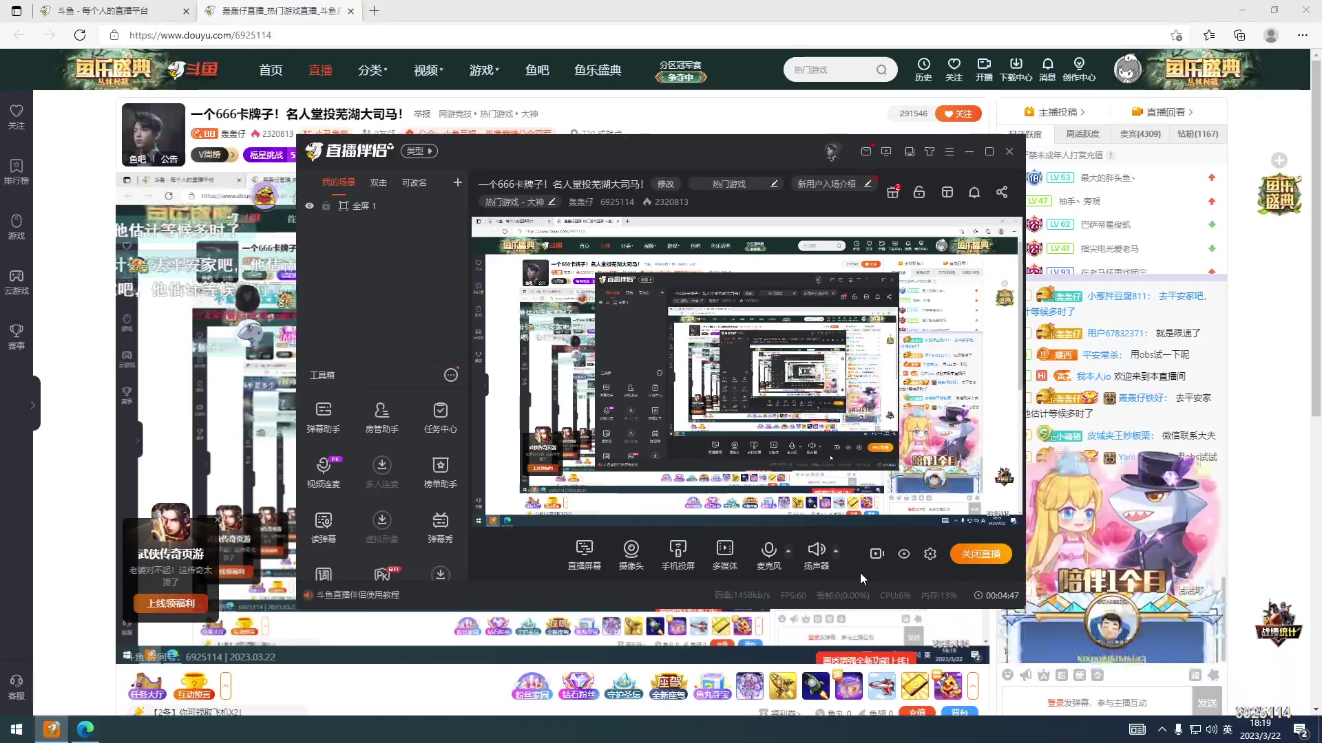The width and height of the screenshot is (1322, 743).
Task: Click the 发送 danmu send button
Action: coord(1207,702)
